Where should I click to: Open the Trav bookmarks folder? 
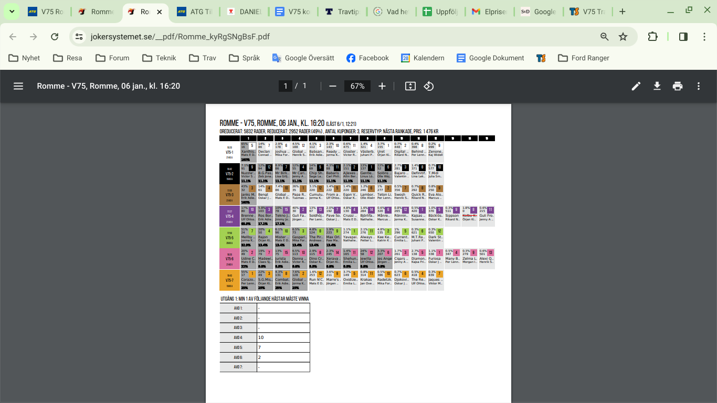[x=203, y=58]
